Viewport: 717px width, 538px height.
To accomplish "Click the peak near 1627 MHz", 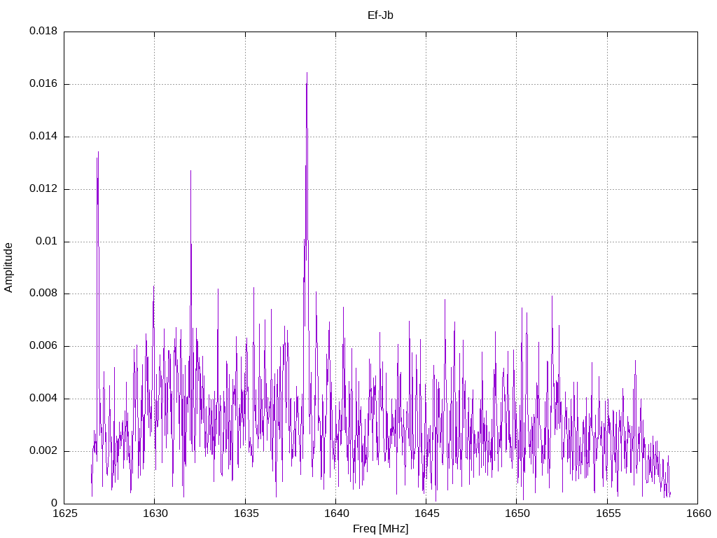I will [x=98, y=153].
